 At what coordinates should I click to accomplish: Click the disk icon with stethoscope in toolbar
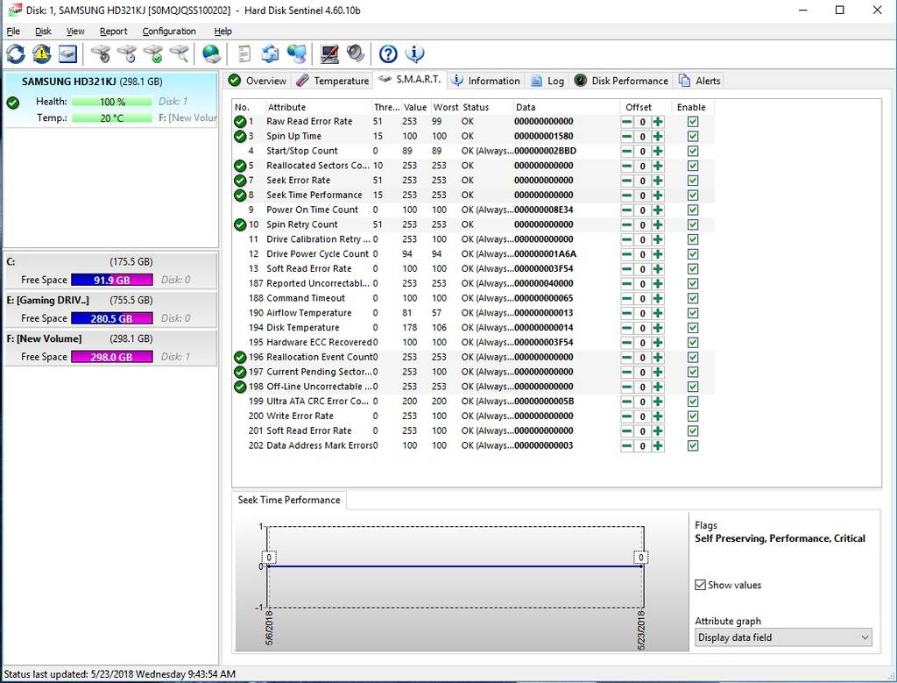click(101, 53)
